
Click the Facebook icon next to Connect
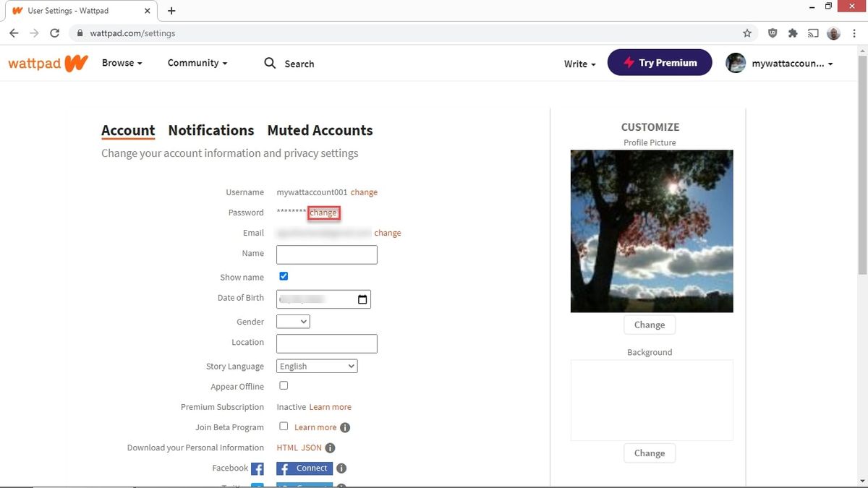[258, 468]
